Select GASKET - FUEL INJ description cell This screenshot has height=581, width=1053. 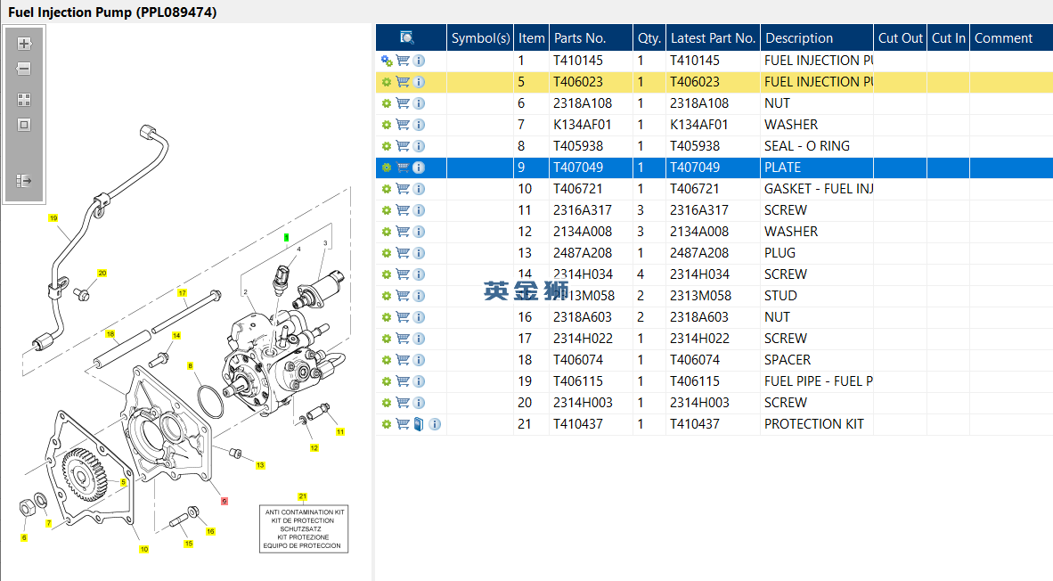pyautogui.click(x=818, y=189)
